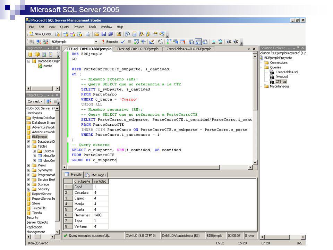
Task: Click the SQL Server Mobile icon in Registered Servers
Action: 51,54
